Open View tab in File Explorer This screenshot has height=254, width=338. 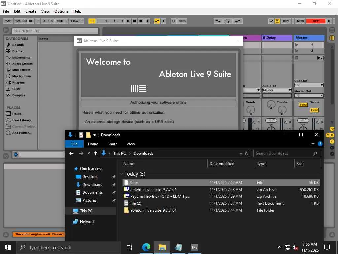coord(131,144)
